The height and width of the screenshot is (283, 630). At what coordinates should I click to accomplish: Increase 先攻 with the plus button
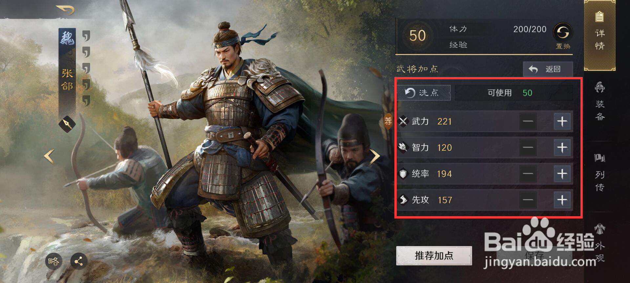click(562, 200)
